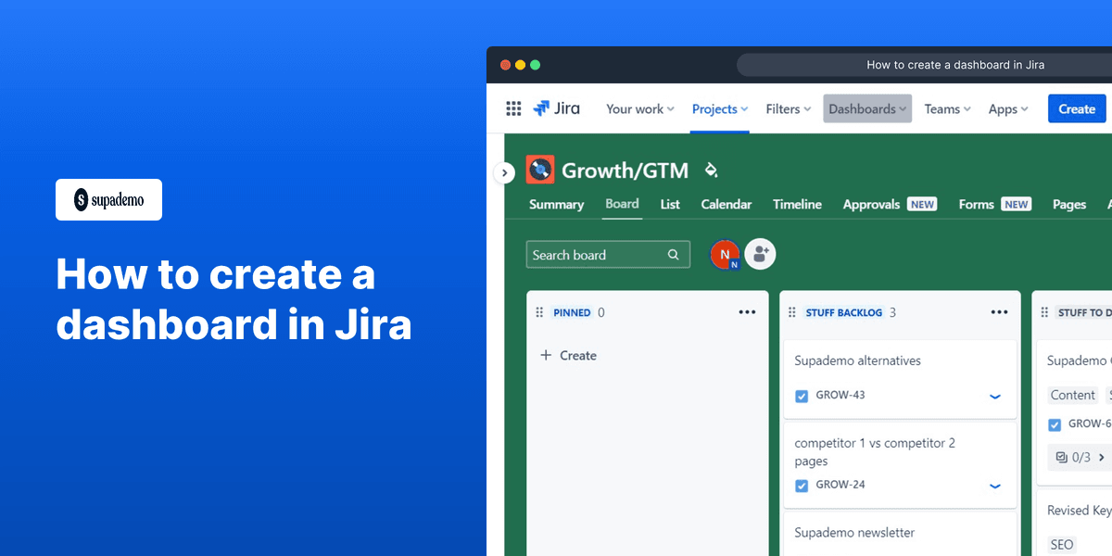Screen dimensions: 1112x556
Task: Switch to the Timeline tab
Action: 797,204
